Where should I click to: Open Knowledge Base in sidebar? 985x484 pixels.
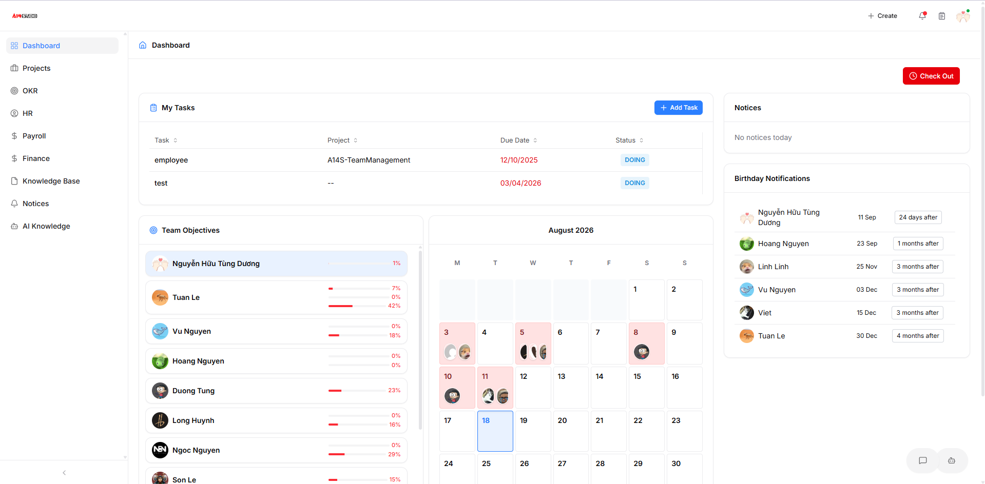click(62, 181)
